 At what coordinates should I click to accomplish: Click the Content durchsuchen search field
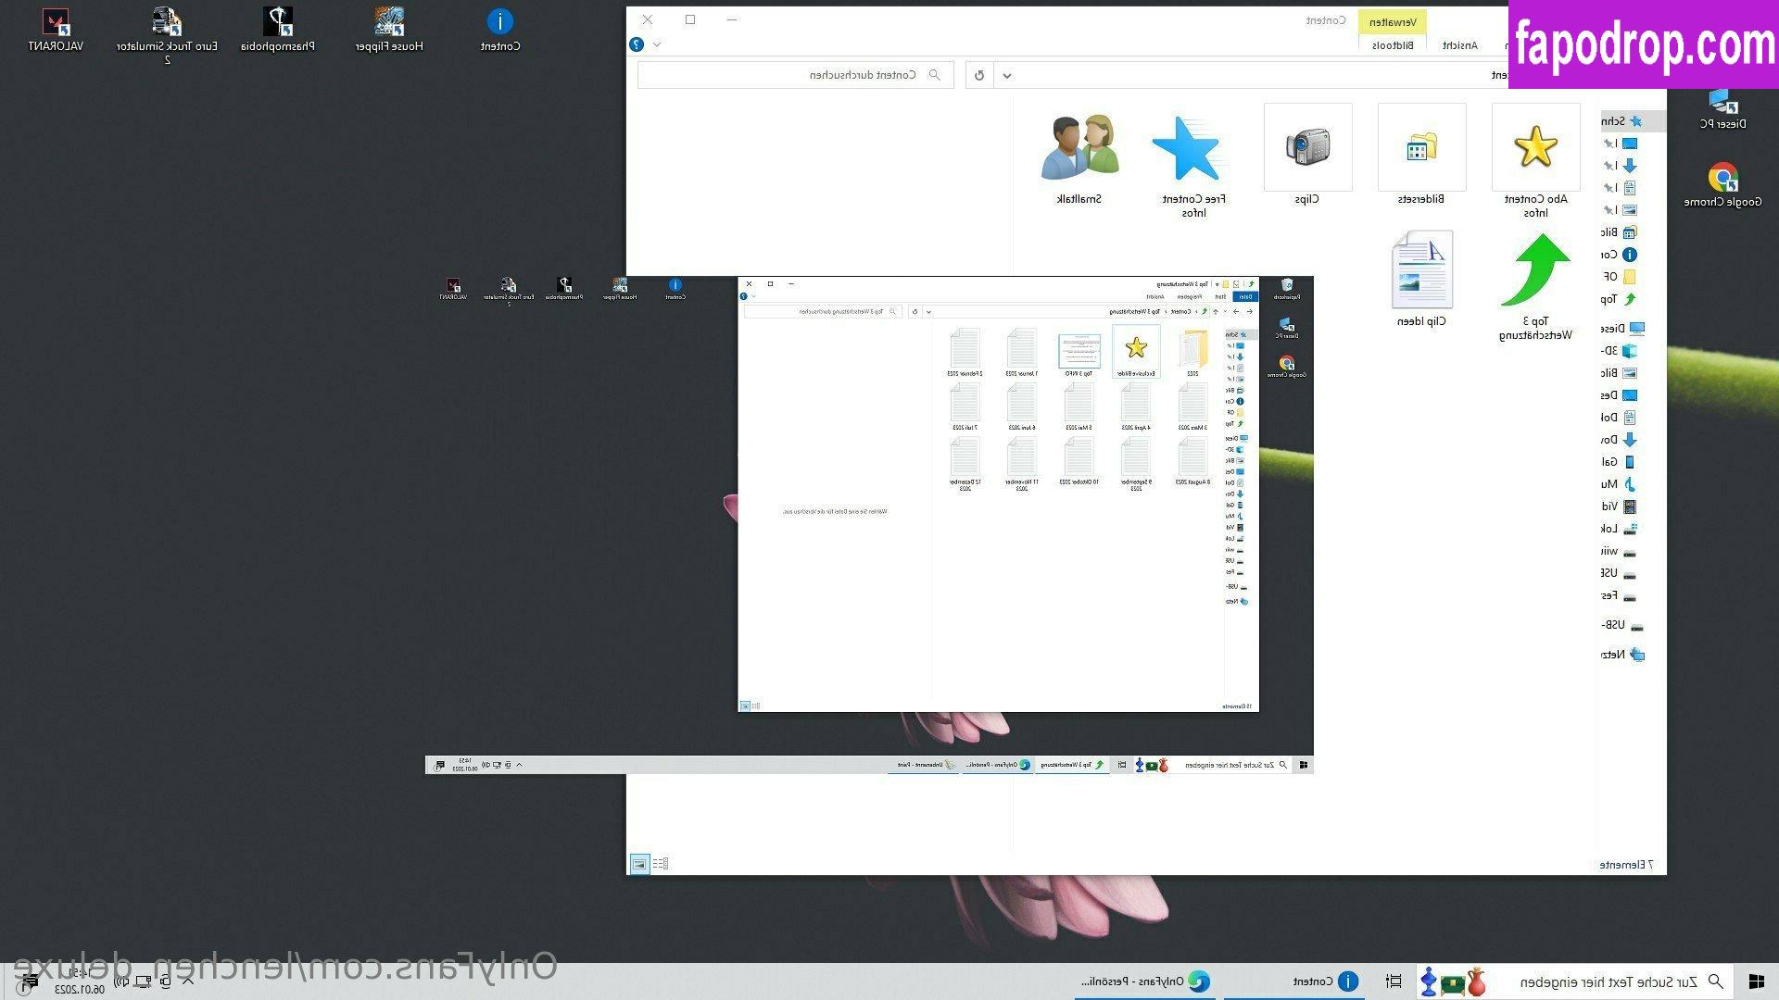795,75
